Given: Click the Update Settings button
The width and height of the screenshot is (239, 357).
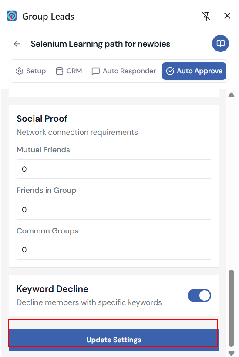Looking at the screenshot, I should click(x=114, y=340).
